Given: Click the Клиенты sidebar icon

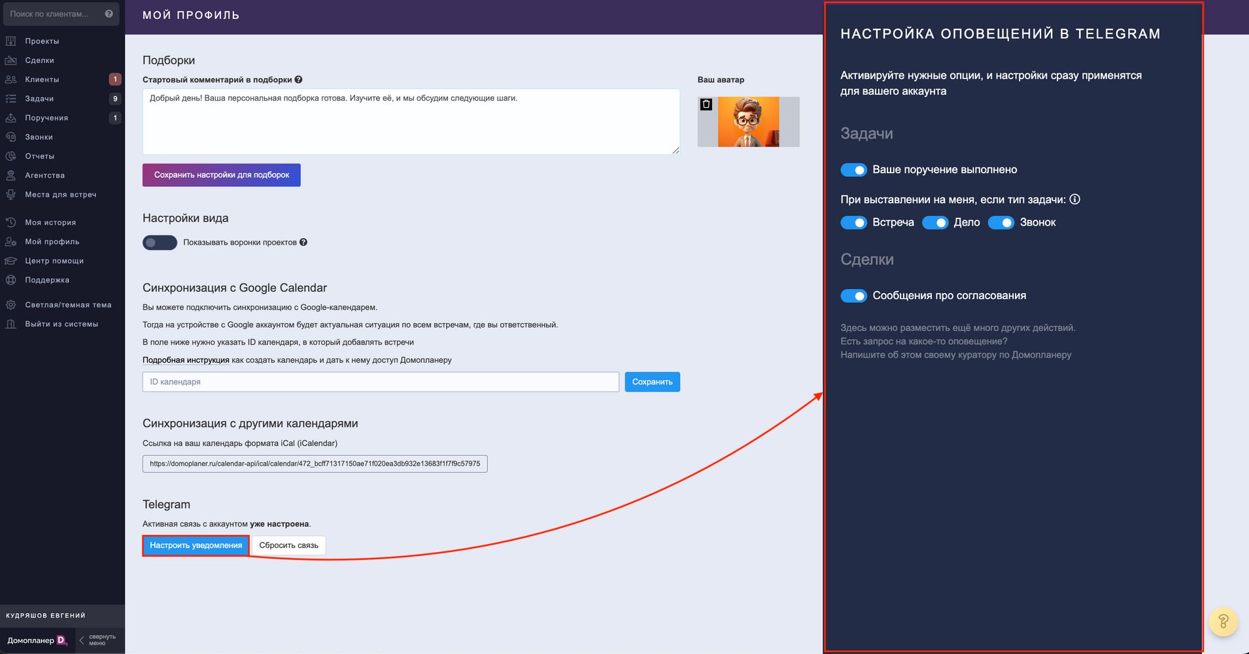Looking at the screenshot, I should pyautogui.click(x=10, y=79).
